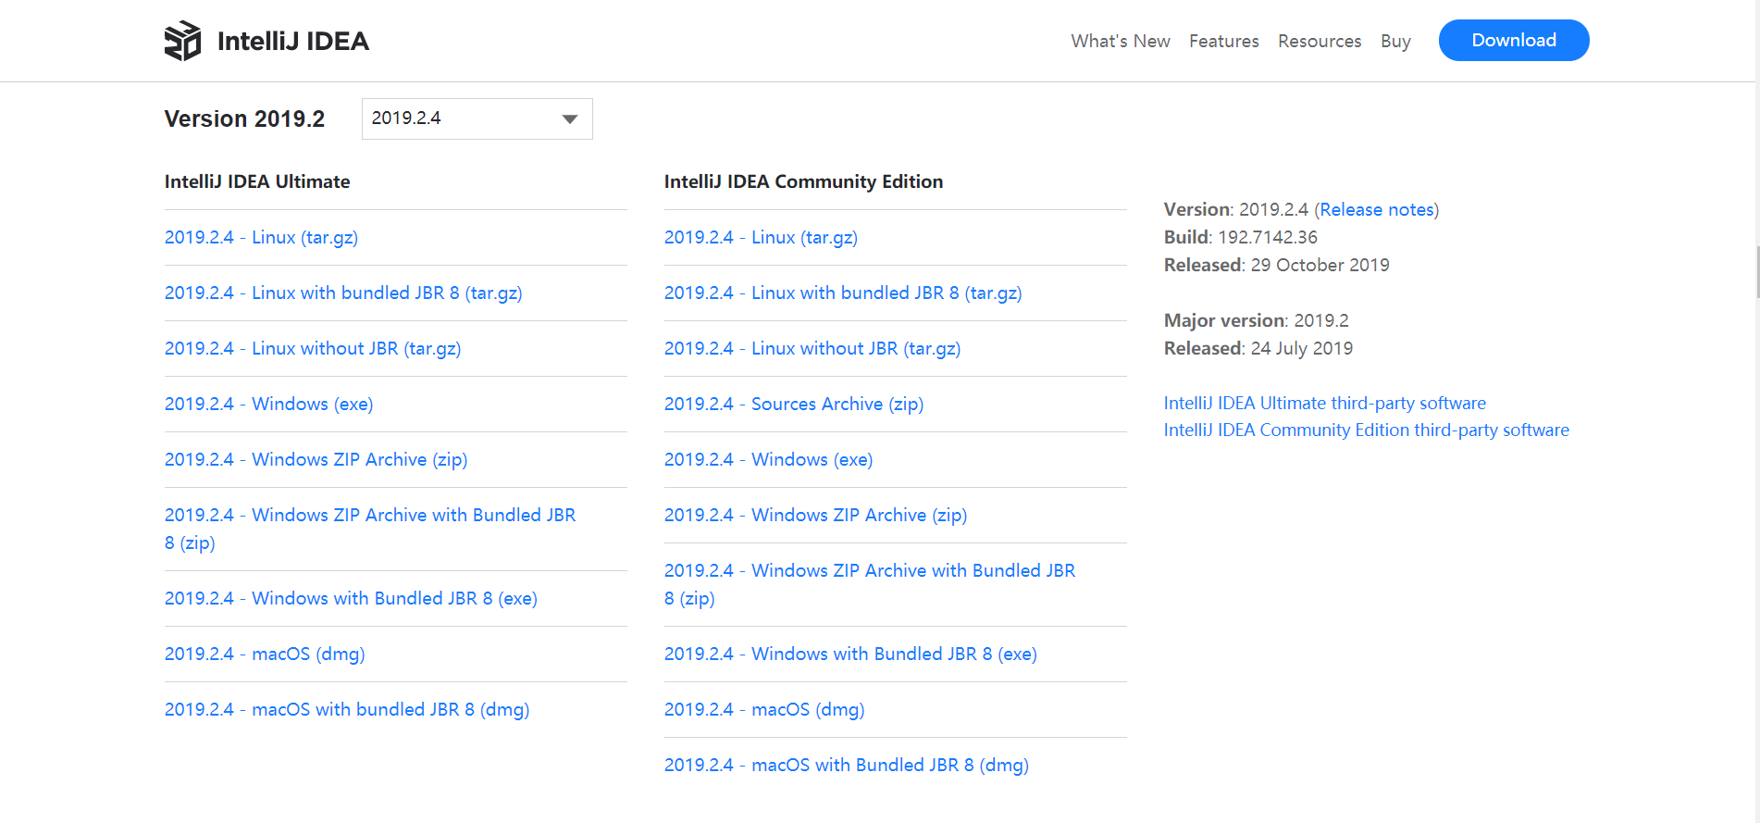
Task: Download Community Windows with Bundled JBR 8 (exe)
Action: 850,654
